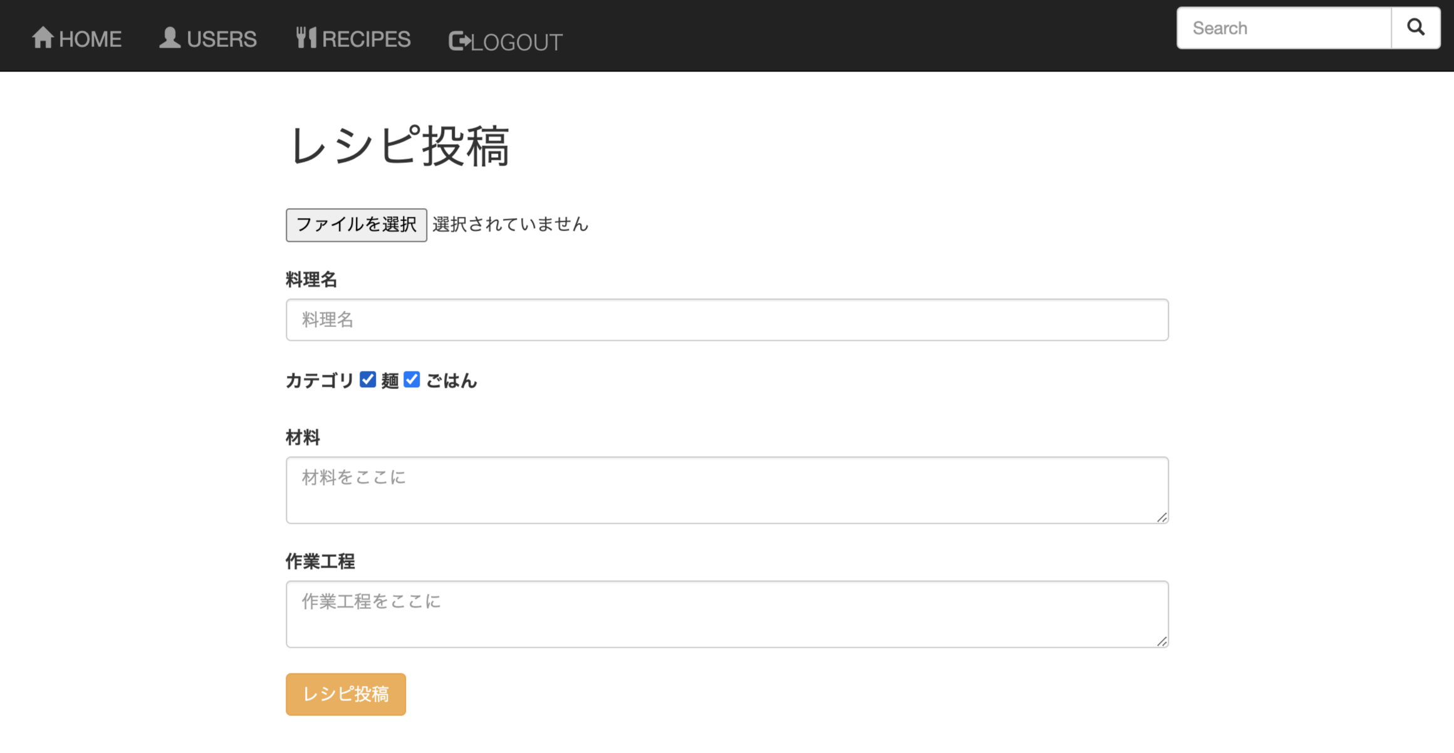Click the home icon in the navbar

[x=43, y=36]
